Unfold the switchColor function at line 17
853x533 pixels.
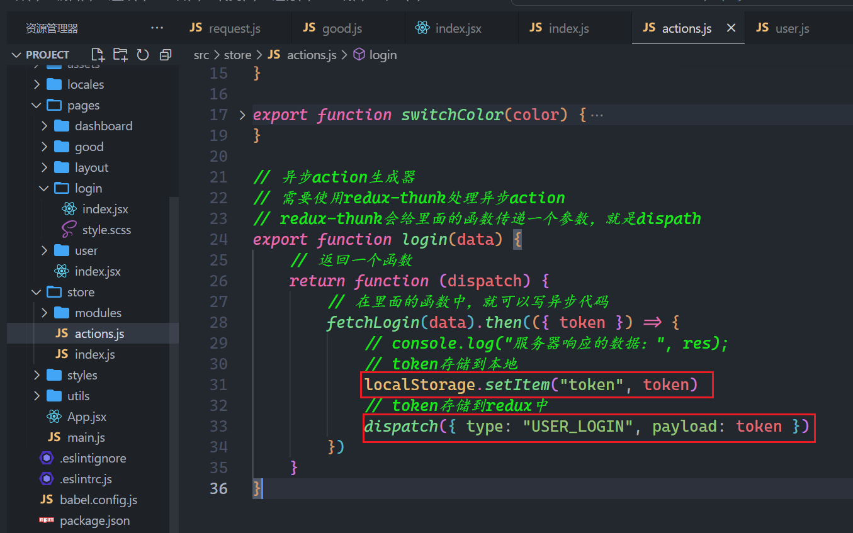pos(242,115)
